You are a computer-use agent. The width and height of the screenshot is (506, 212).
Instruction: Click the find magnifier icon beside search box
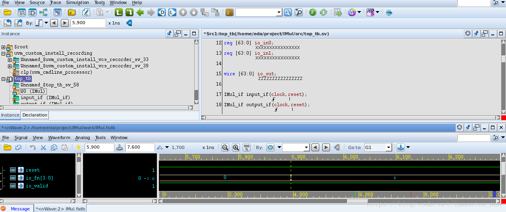[x=288, y=12]
